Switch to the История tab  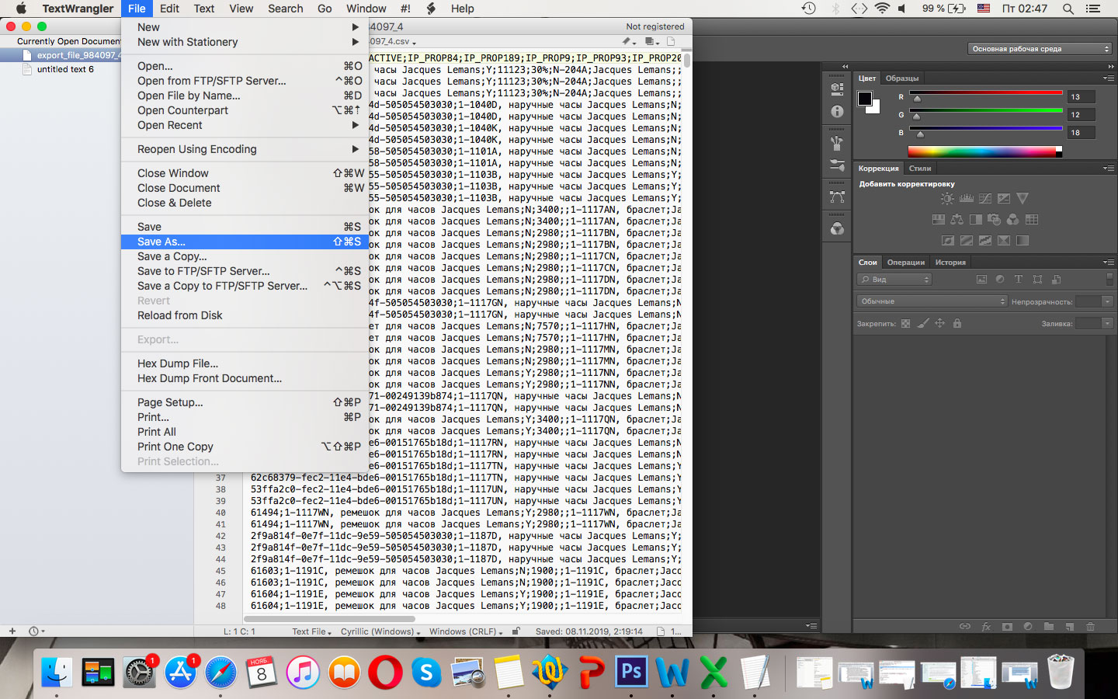coord(950,263)
